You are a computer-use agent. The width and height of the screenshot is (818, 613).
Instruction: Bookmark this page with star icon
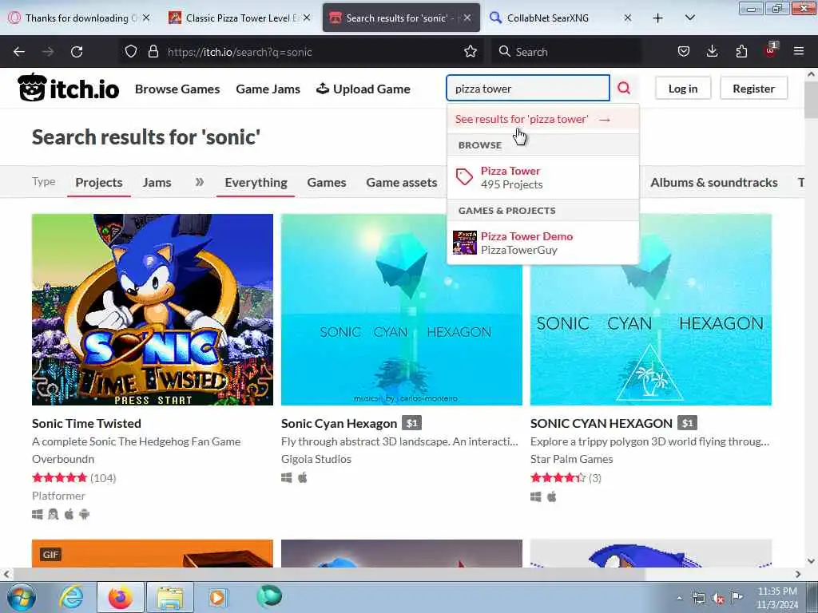[x=471, y=52]
